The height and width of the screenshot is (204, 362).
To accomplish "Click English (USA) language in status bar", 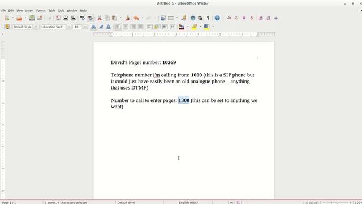I will [x=188, y=203].
